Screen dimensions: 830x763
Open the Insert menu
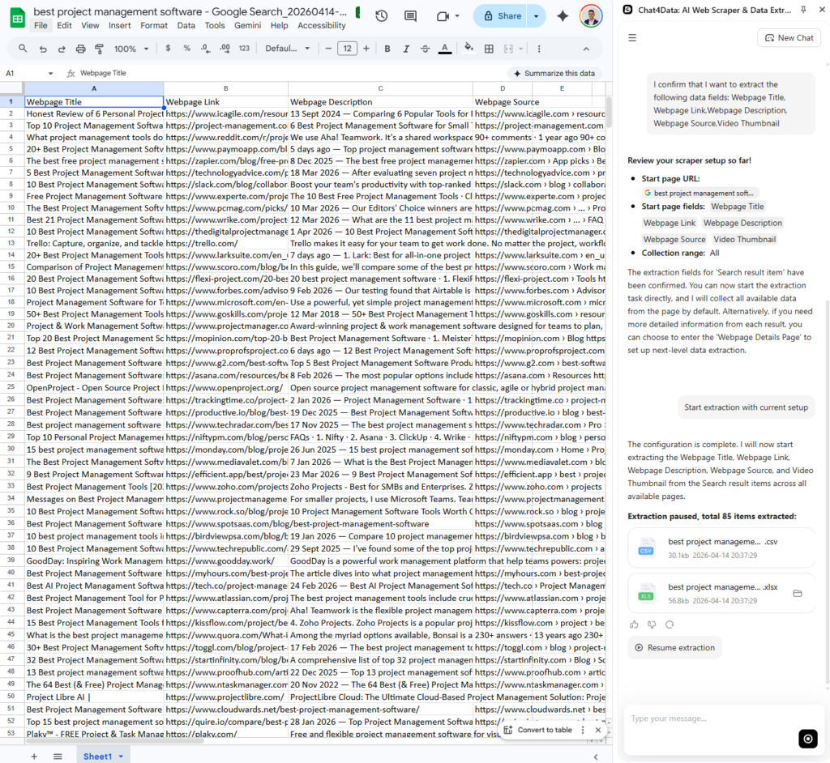point(120,25)
